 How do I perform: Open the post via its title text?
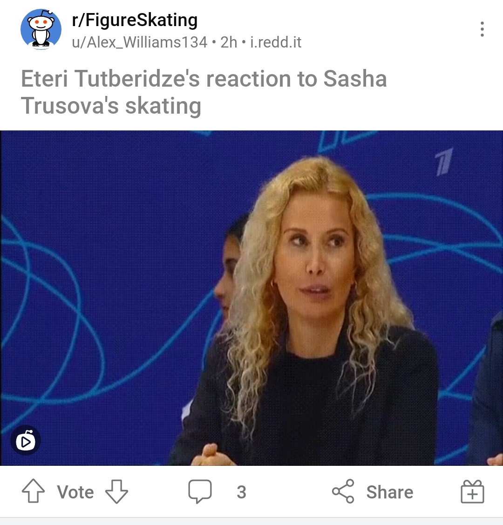point(204,92)
